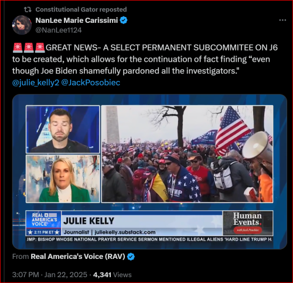The width and height of the screenshot is (293, 283).
Task: Click the post timestamp 3:07 PM Jan 22, 2025
Action: (50, 275)
